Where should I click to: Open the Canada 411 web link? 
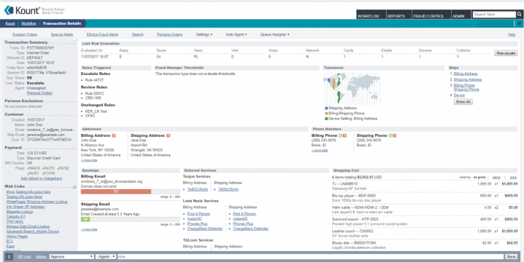tap(16, 216)
